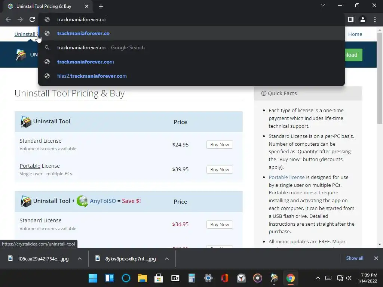
Task: Buy Now for bundle Standard License $34.95
Action: [x=220, y=225]
